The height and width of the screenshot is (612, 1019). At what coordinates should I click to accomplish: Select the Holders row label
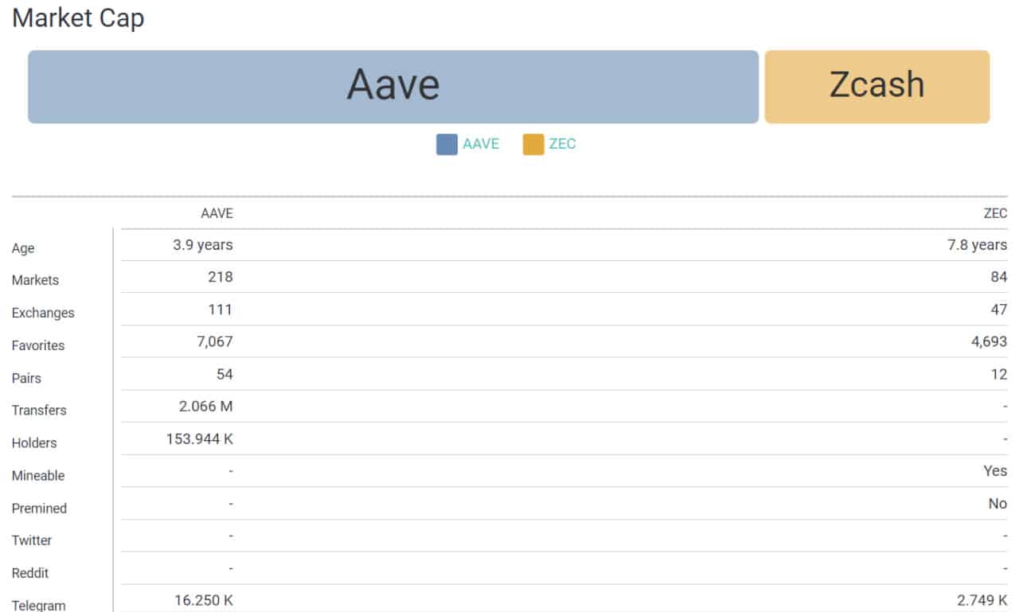tap(34, 443)
